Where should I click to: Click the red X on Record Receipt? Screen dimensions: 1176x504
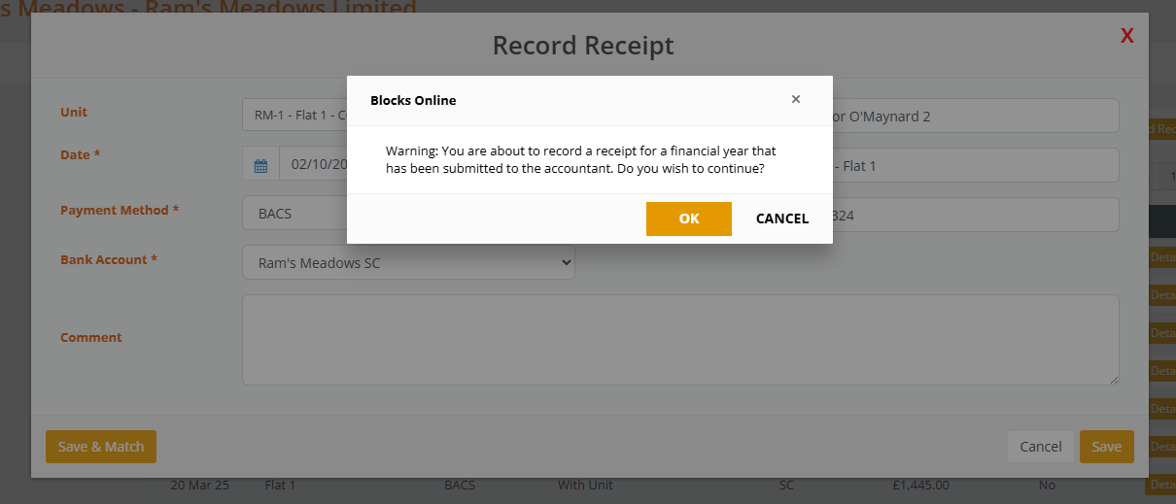pyautogui.click(x=1127, y=36)
